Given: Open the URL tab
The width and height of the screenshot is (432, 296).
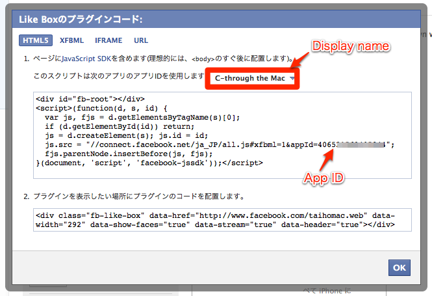Looking at the screenshot, I should pyautogui.click(x=141, y=40).
